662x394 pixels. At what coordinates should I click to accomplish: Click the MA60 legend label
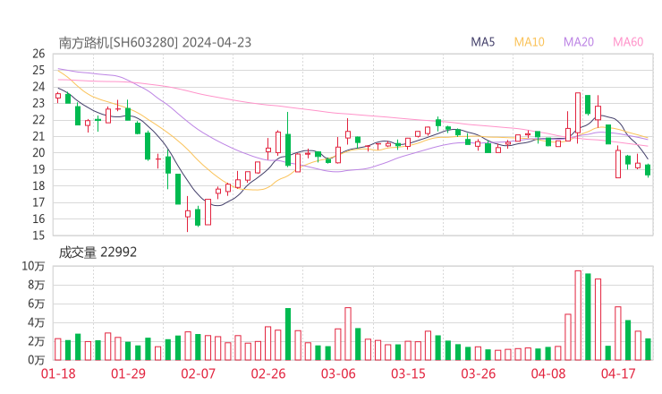(x=628, y=42)
